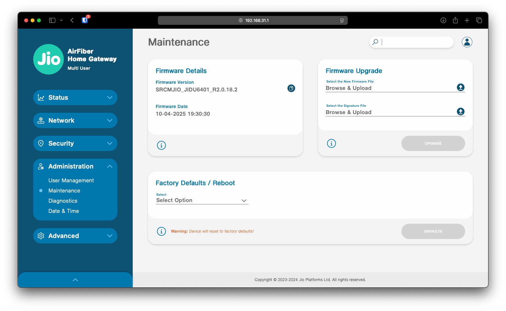Open Safari share button
Image resolution: width=506 pixels, height=311 pixels.
[x=455, y=20]
